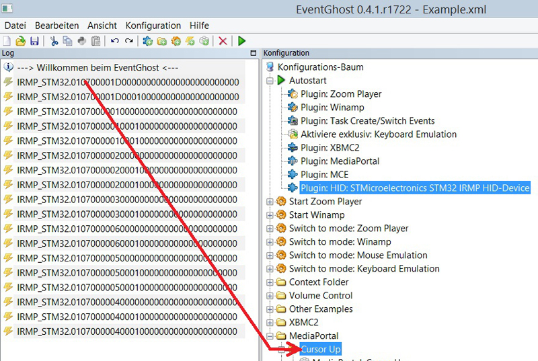Screen dimensions: 538x361
Task: Click the Cut scissors icon
Action: (54, 41)
